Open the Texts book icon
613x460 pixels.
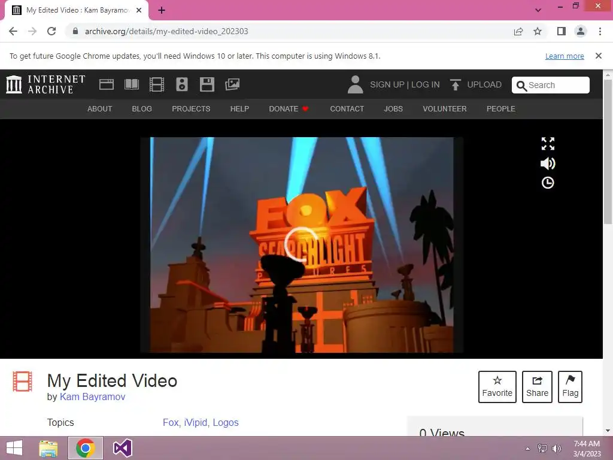coord(132,84)
